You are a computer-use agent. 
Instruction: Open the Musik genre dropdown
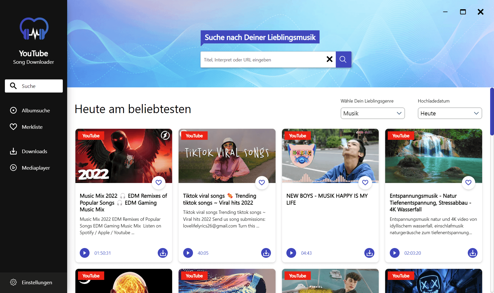(x=373, y=113)
